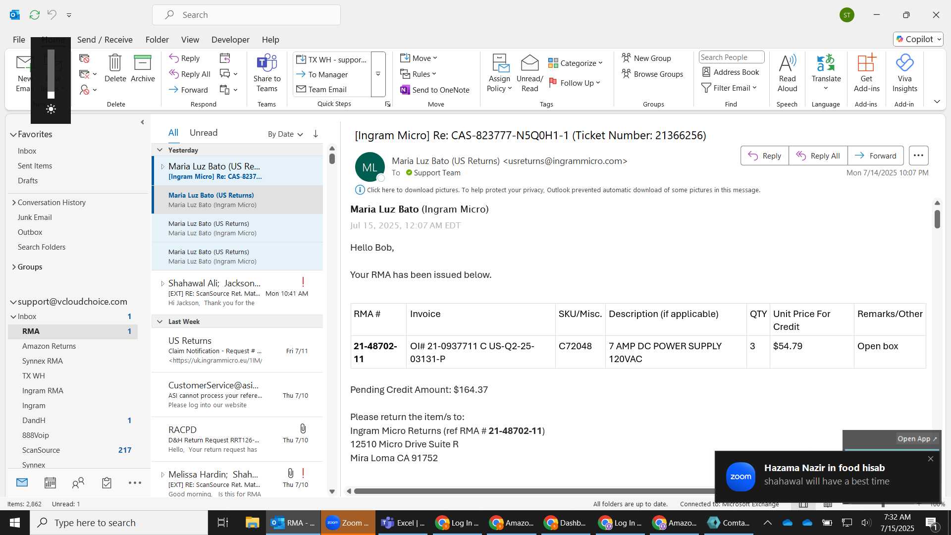Click Open App on Zoom notification

tap(917, 439)
